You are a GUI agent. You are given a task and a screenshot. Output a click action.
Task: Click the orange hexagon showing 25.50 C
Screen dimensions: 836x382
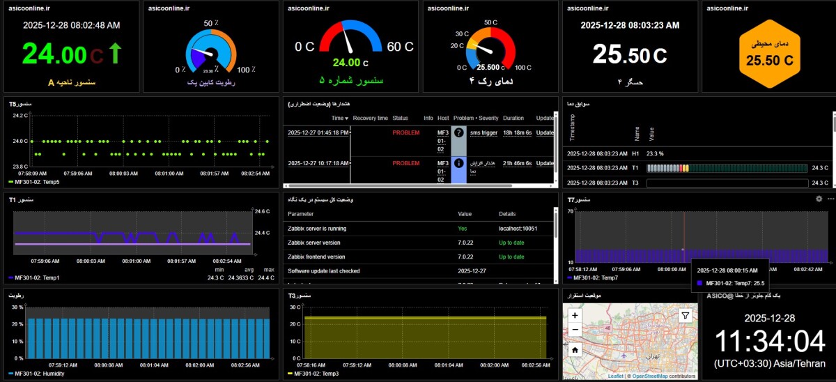click(x=769, y=53)
